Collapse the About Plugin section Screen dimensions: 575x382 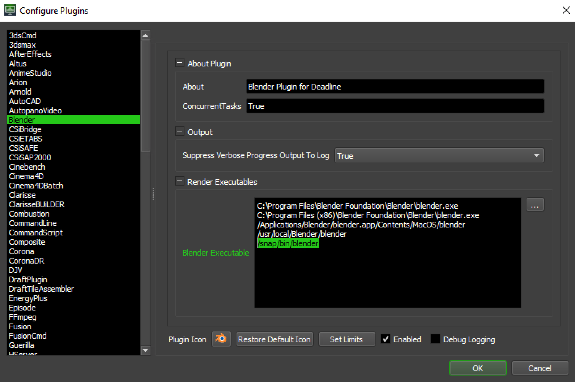click(179, 63)
